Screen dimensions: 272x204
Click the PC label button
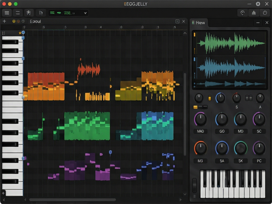coord(259,161)
